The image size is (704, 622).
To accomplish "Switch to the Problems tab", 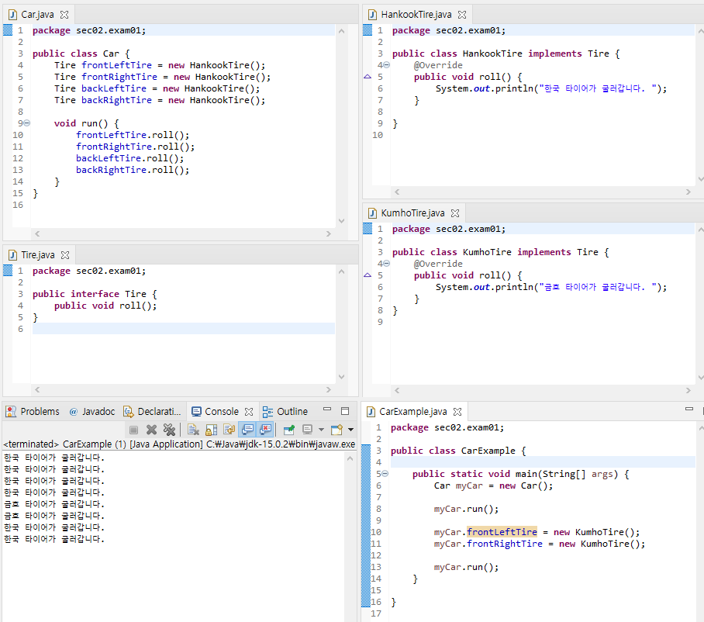I will click(33, 411).
